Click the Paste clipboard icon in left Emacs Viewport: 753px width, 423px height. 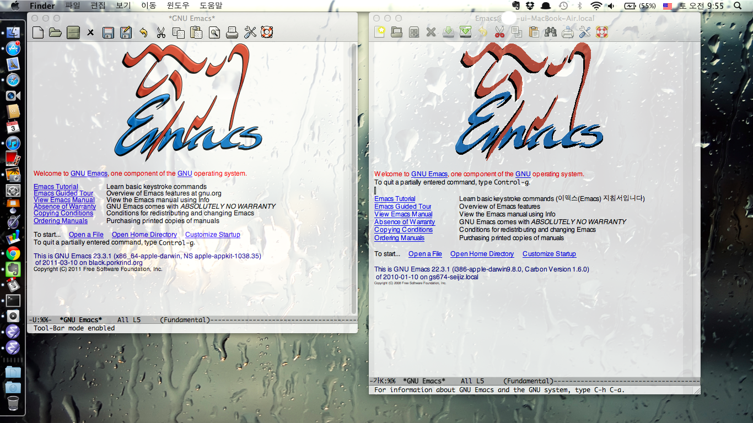coord(196,32)
